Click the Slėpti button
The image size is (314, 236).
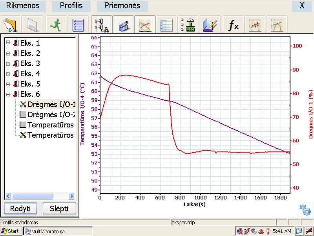point(59,208)
